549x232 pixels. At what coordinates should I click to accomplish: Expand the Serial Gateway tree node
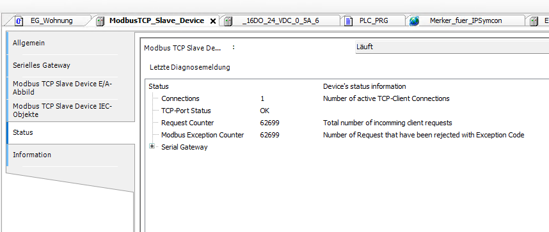[x=152, y=146]
